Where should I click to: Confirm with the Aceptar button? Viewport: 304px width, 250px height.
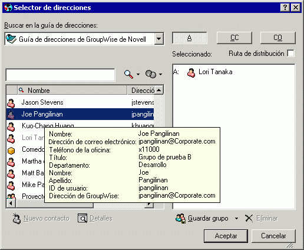click(226, 236)
